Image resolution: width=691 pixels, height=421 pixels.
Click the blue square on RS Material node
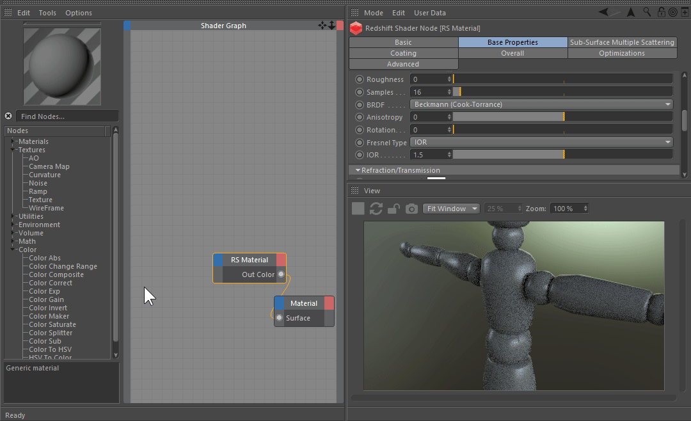click(218, 260)
